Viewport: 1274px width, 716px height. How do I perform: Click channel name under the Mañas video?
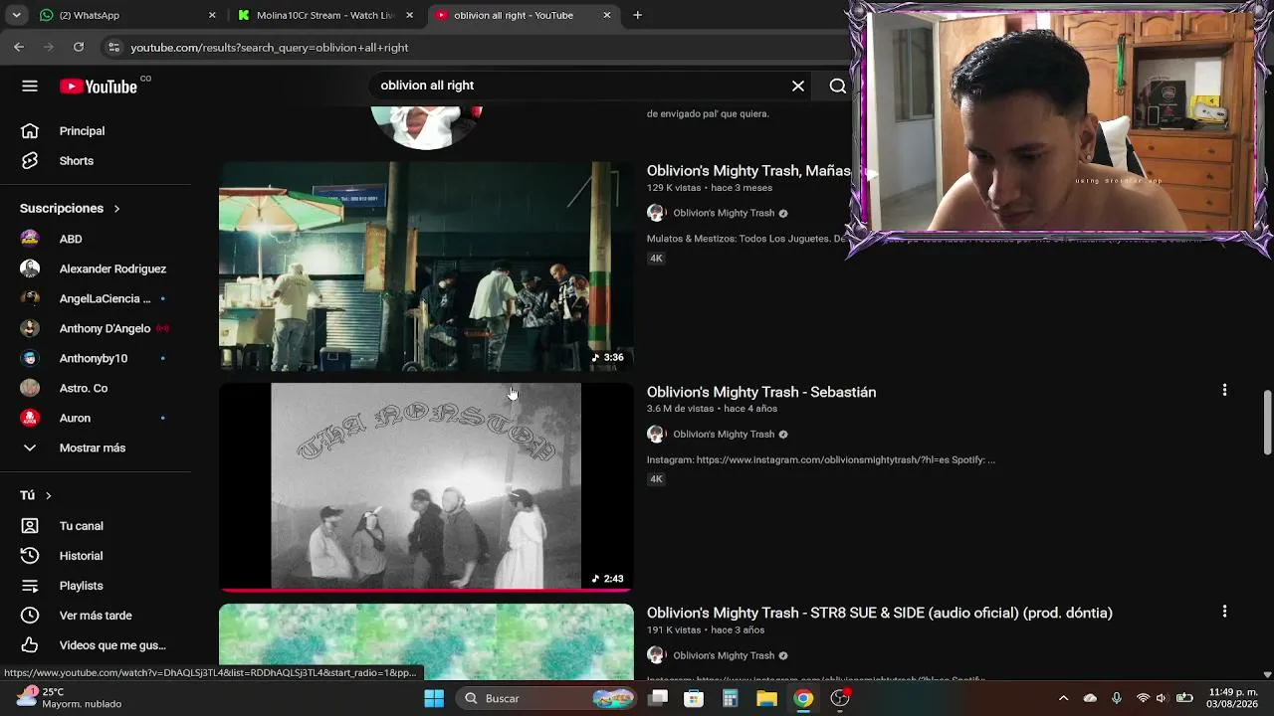click(x=724, y=213)
